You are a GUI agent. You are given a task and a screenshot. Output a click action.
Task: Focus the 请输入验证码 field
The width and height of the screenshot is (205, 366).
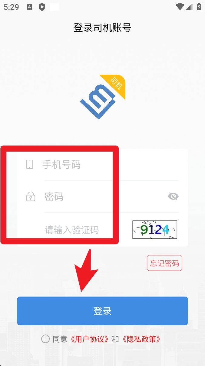click(x=87, y=230)
